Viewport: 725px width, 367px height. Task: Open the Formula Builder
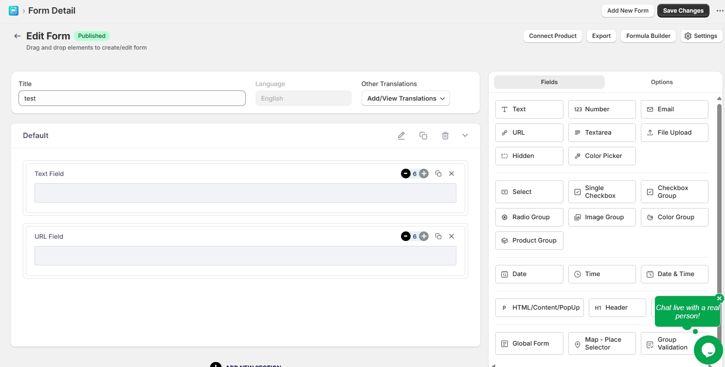tap(648, 36)
